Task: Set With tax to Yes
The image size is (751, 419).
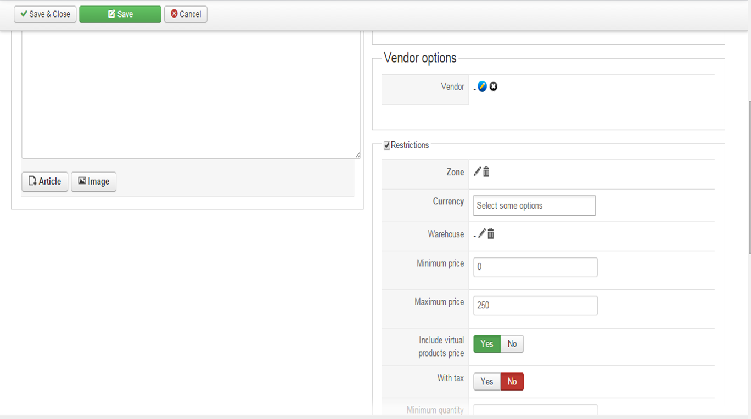Action: pyautogui.click(x=487, y=382)
